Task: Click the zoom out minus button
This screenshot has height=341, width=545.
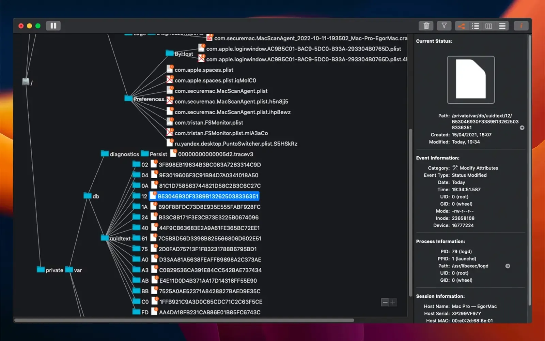Action: (385, 302)
